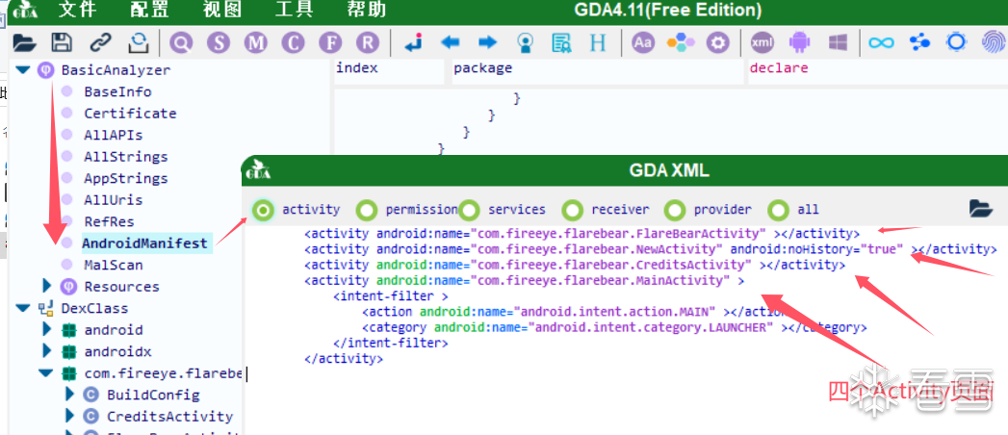The width and height of the screenshot is (1008, 435).
Task: Expand the android package node
Action: coord(46,330)
